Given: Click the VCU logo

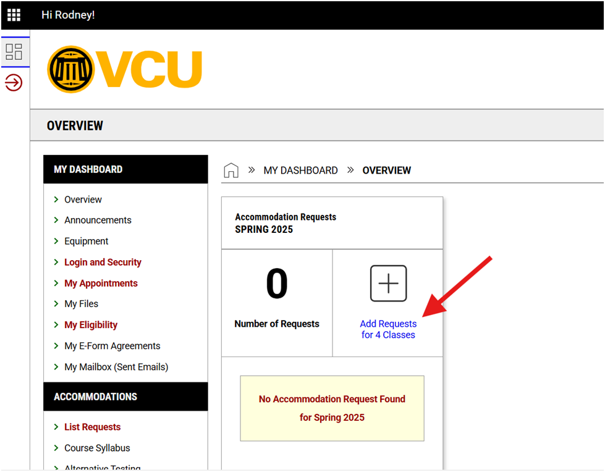Looking at the screenshot, I should (124, 69).
